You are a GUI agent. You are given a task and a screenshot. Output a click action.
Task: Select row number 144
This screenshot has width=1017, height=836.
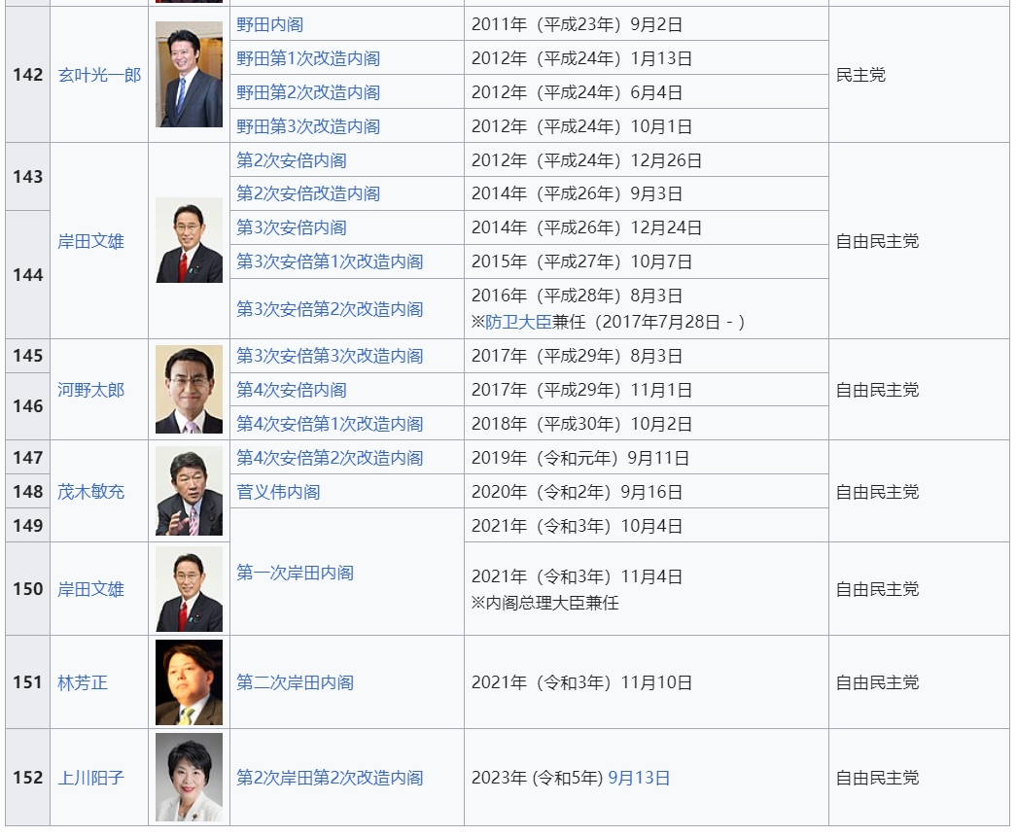(28, 275)
